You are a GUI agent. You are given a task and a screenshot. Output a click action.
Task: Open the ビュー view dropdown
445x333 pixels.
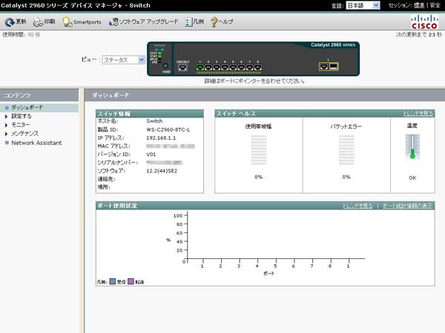[123, 60]
